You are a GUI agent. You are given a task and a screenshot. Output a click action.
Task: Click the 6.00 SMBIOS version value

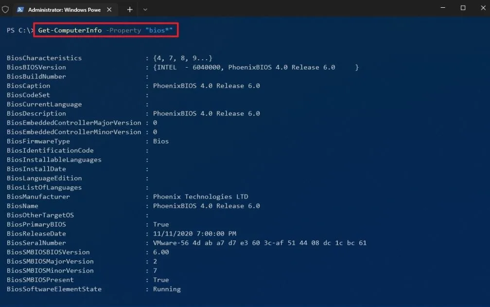point(160,252)
